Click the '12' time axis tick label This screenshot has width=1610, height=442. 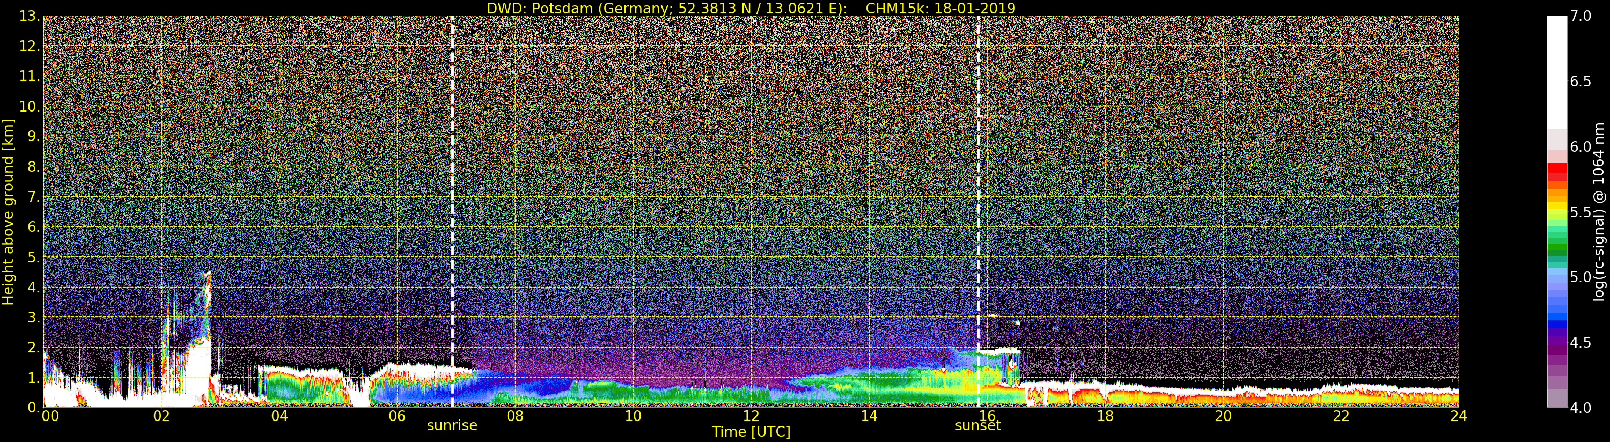pyautogui.click(x=751, y=416)
